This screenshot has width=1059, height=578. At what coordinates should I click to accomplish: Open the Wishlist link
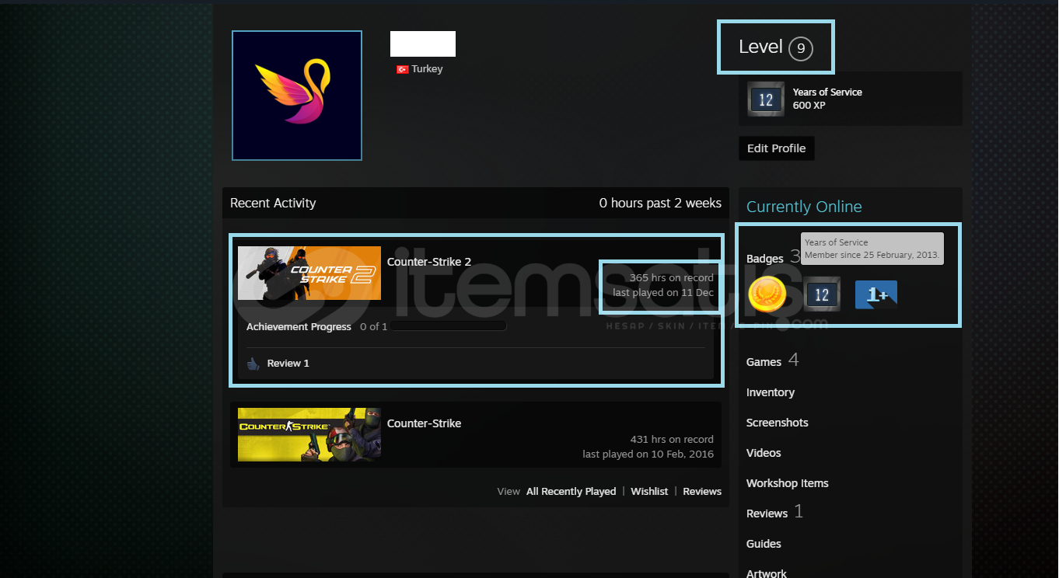coord(649,491)
